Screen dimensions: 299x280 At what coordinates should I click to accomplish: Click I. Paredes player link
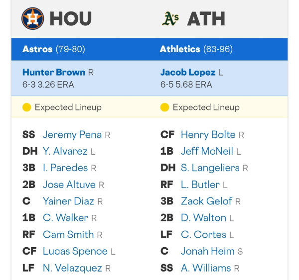(x=65, y=168)
